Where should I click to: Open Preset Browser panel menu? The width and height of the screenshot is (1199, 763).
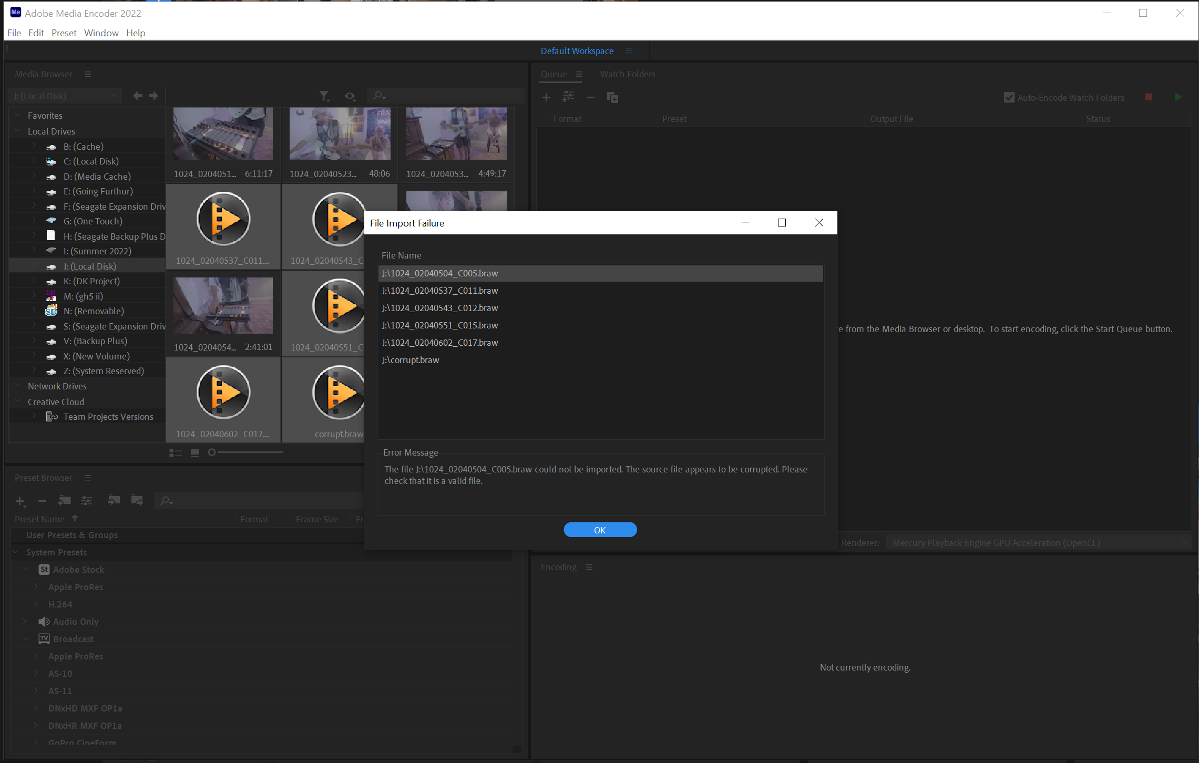pyautogui.click(x=88, y=478)
